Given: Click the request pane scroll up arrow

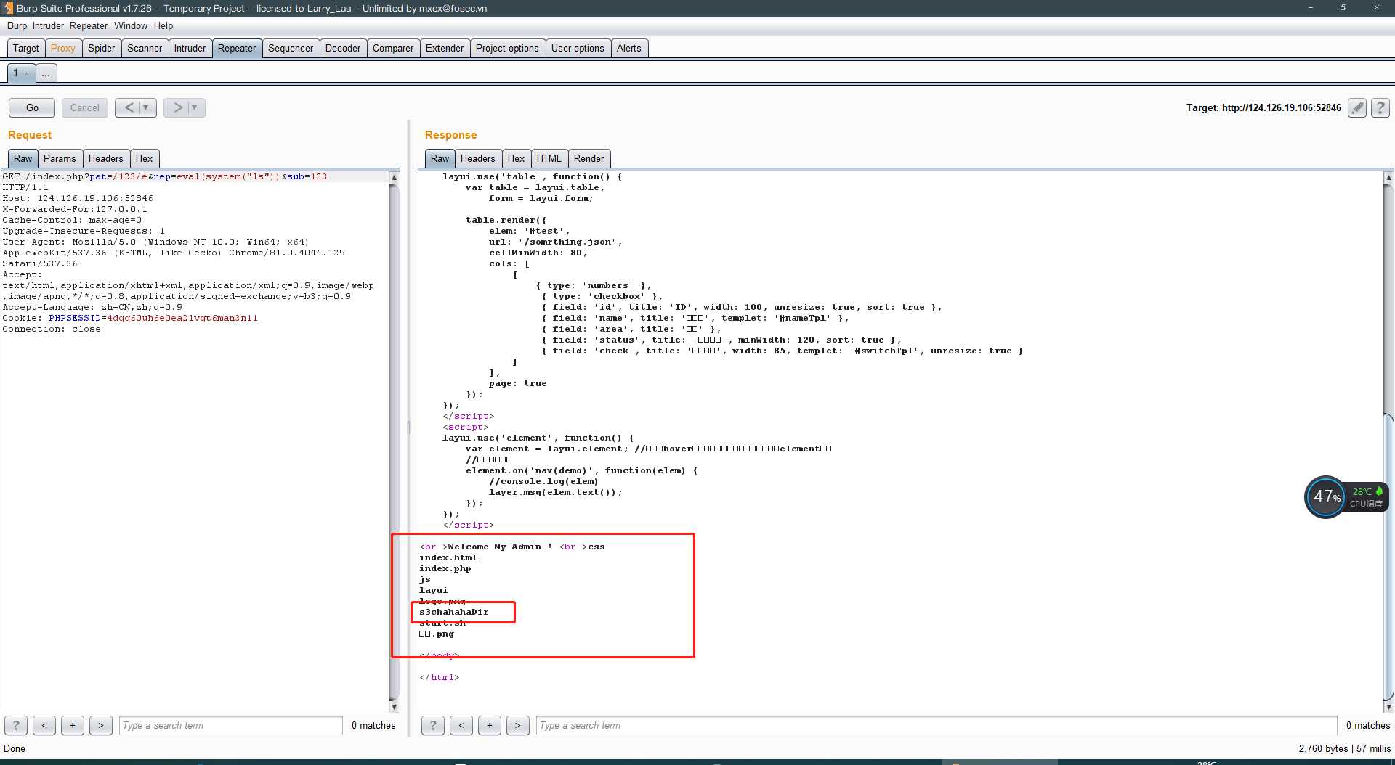Looking at the screenshot, I should coord(395,177).
